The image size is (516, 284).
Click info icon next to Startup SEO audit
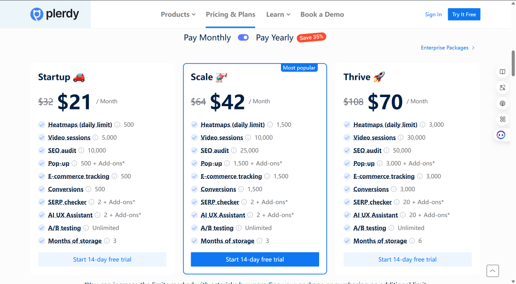(81, 150)
